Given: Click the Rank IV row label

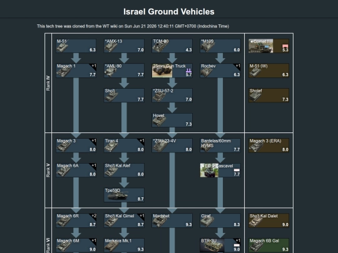Looking at the screenshot, I should 48,83.
